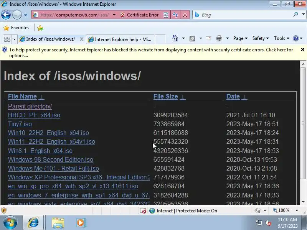Viewport: 307px width, 230px height.
Task: Go back with the Back arrow button
Action: (x=6, y=15)
